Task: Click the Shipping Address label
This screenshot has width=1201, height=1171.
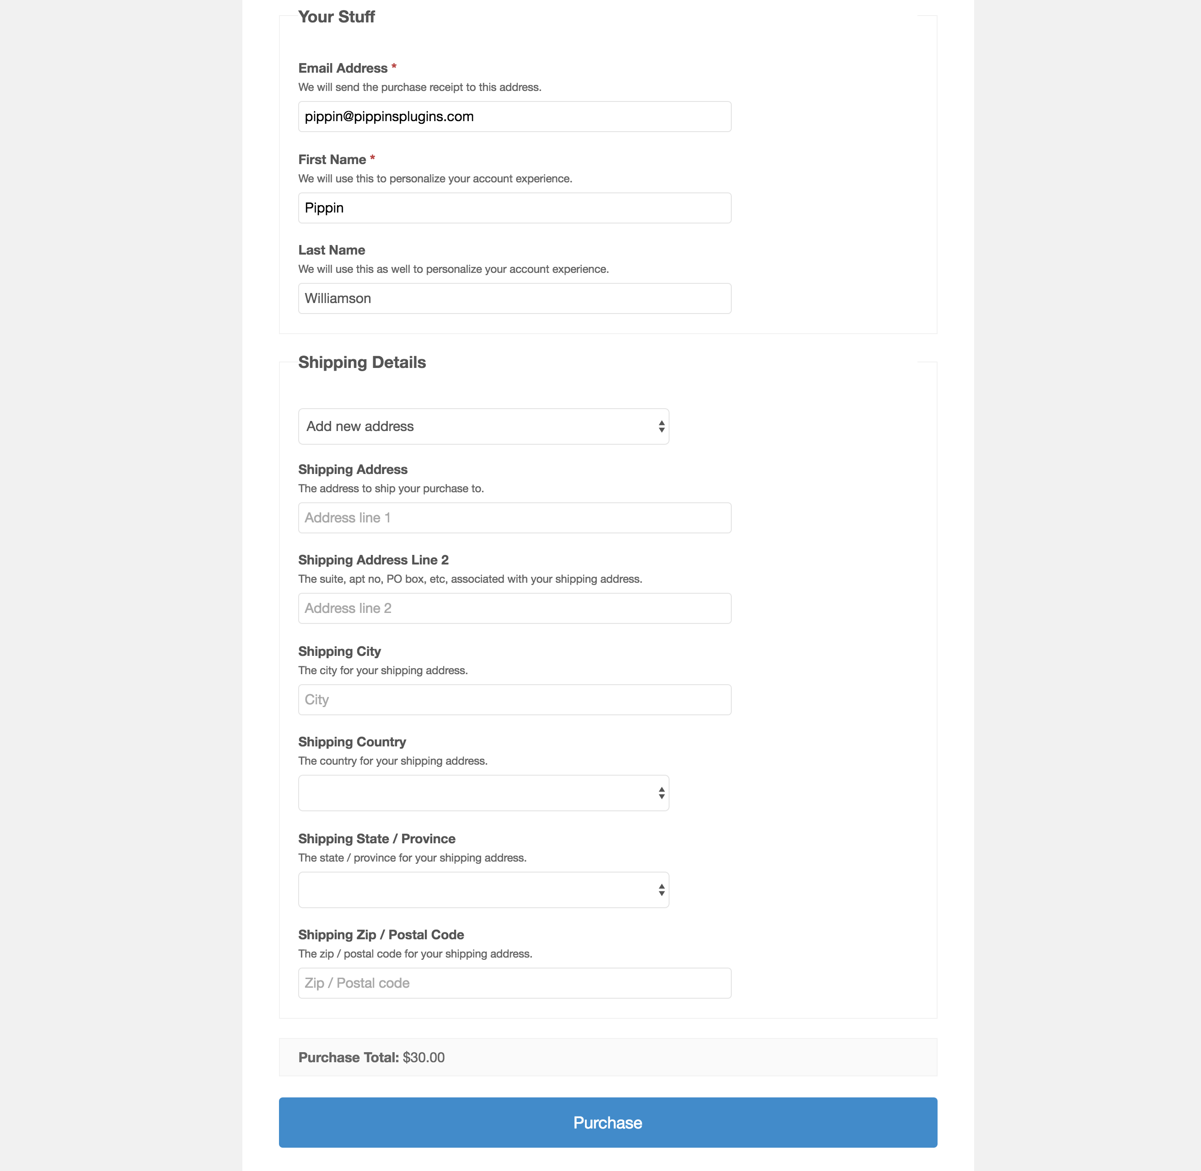Action: [353, 470]
